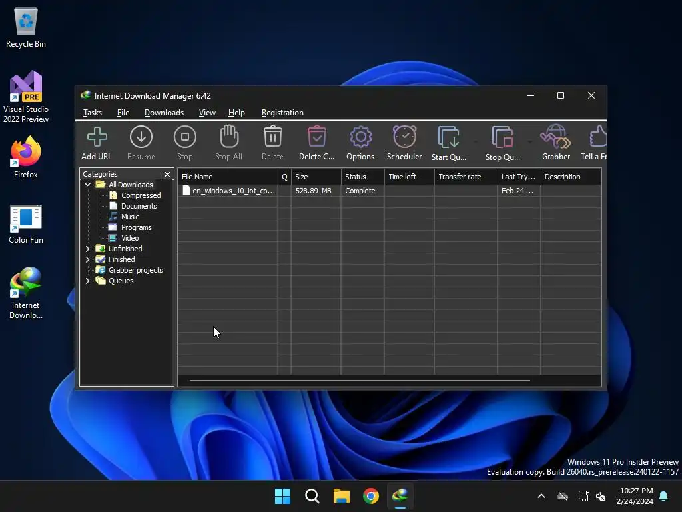Open the File menu
This screenshot has width=682, height=512.
tap(123, 113)
